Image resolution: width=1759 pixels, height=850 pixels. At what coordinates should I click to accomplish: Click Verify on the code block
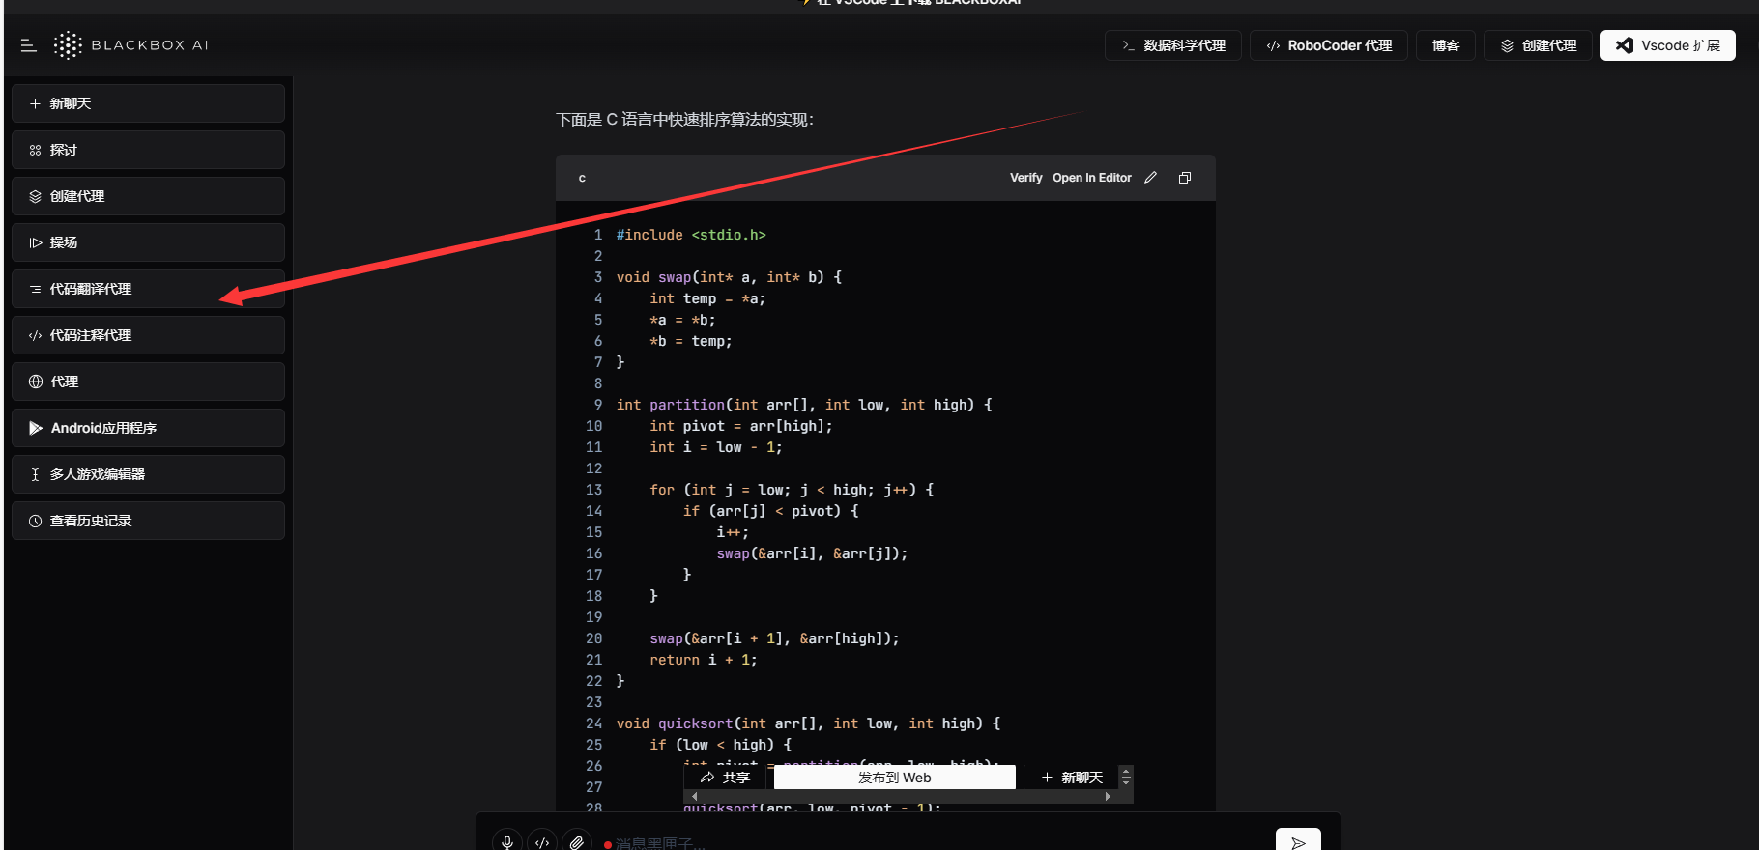click(1025, 178)
